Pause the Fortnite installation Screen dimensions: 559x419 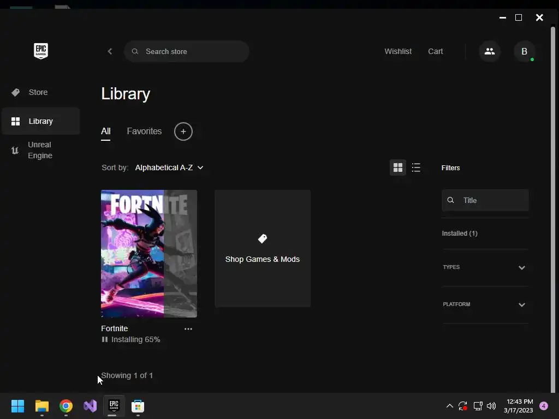tap(104, 339)
